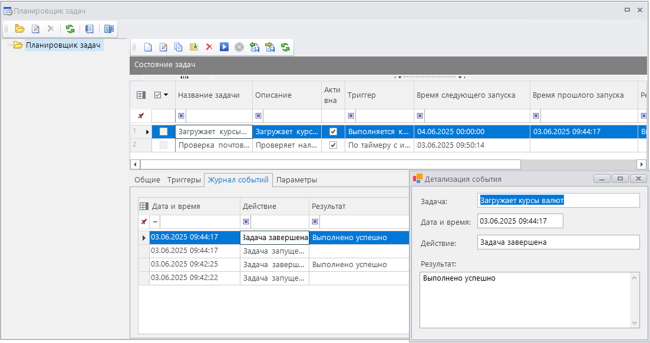Open the Параметры tab
The width and height of the screenshot is (650, 343).
point(296,180)
